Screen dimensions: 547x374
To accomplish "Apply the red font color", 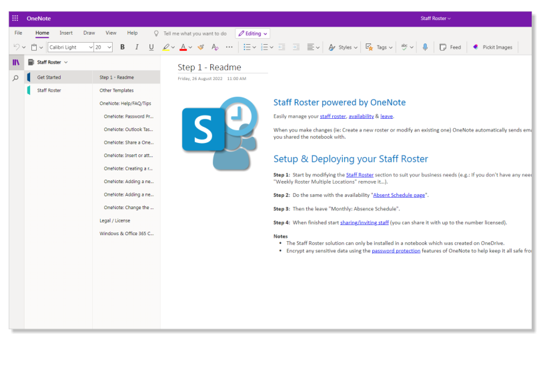I will [x=183, y=47].
